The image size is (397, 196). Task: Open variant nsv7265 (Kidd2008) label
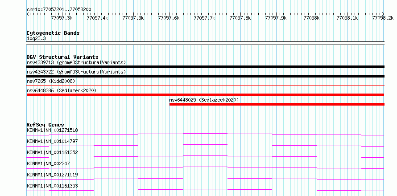(51, 81)
